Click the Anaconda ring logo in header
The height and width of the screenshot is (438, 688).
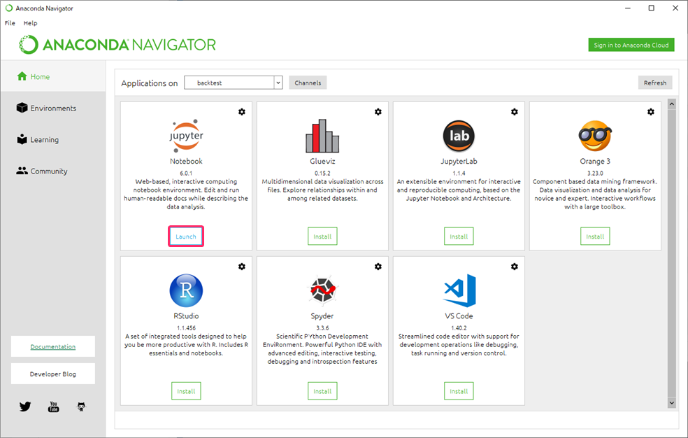pyautogui.click(x=29, y=45)
